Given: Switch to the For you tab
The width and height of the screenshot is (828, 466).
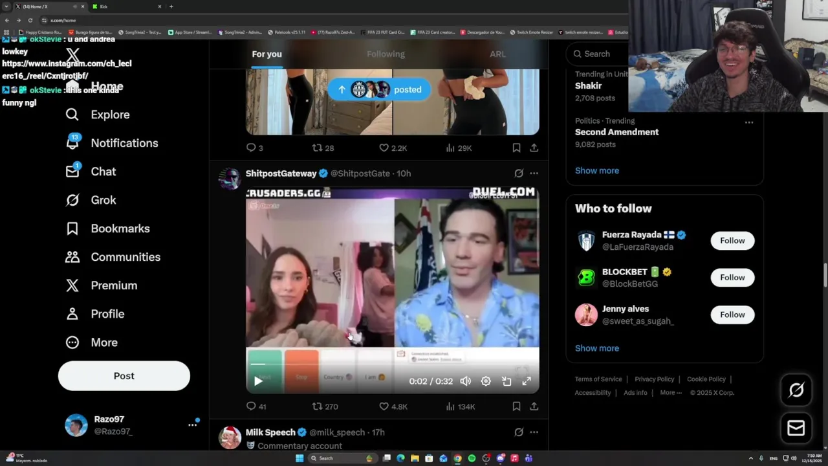Looking at the screenshot, I should 267,54.
